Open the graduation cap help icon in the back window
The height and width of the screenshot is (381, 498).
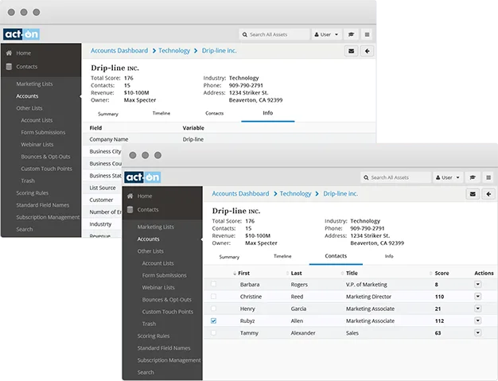pos(351,34)
